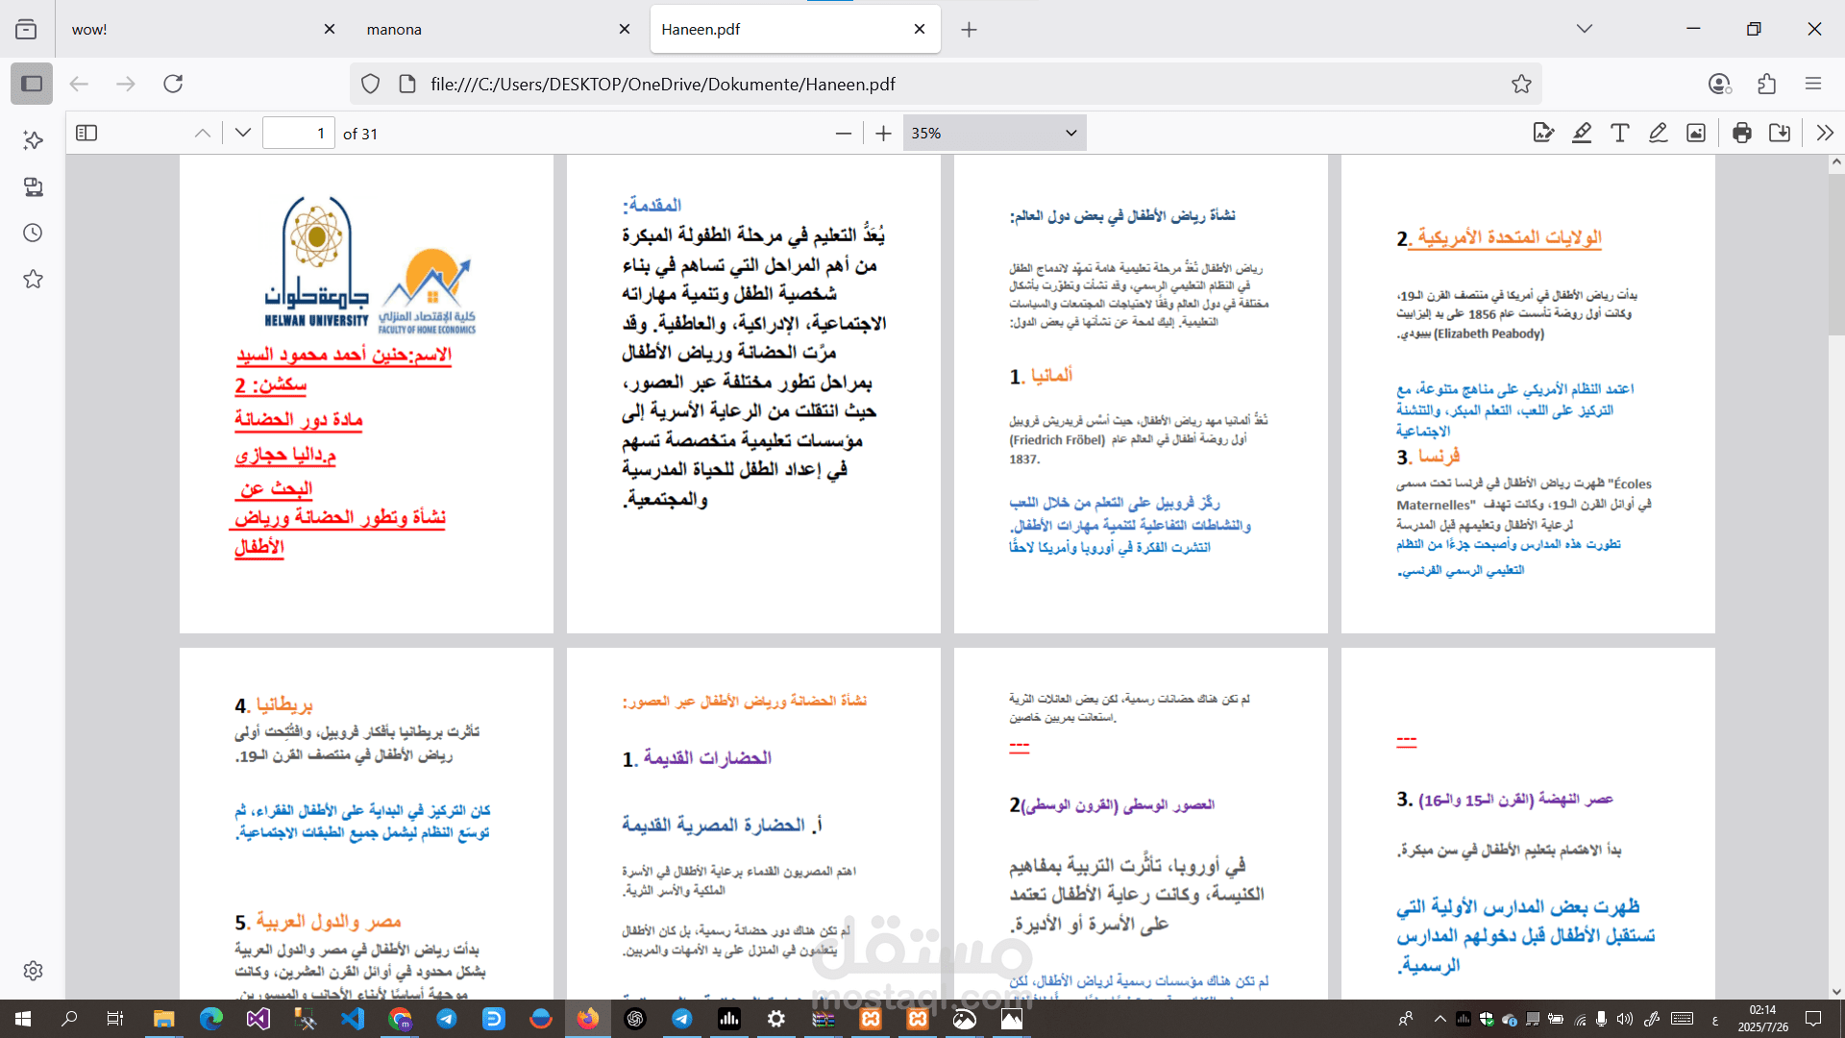
Task: Reload the current PDF page
Action: [173, 84]
